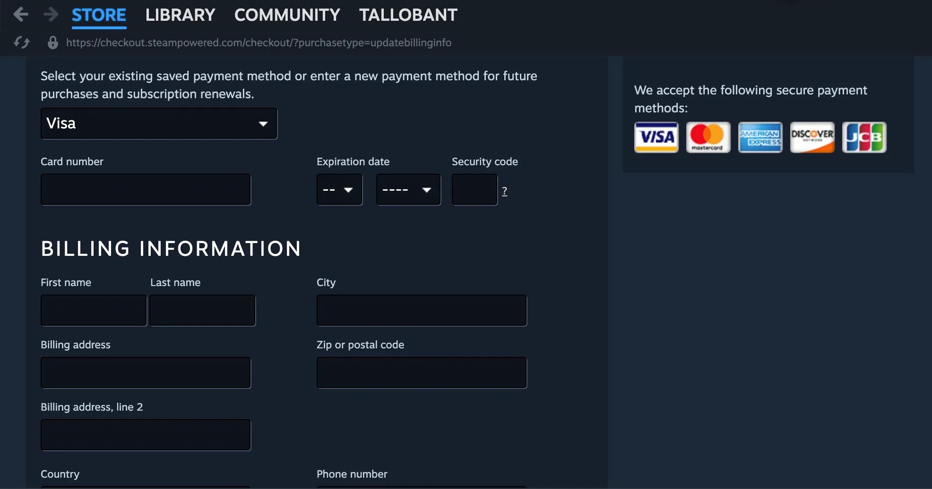This screenshot has width=932, height=489.
Task: Open the saved payment method dropdown
Action: (159, 123)
